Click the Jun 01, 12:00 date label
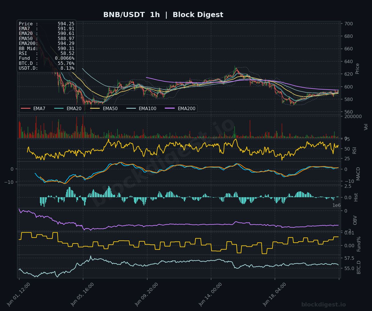Screen dimensions: 372x311 (x=19, y=294)
